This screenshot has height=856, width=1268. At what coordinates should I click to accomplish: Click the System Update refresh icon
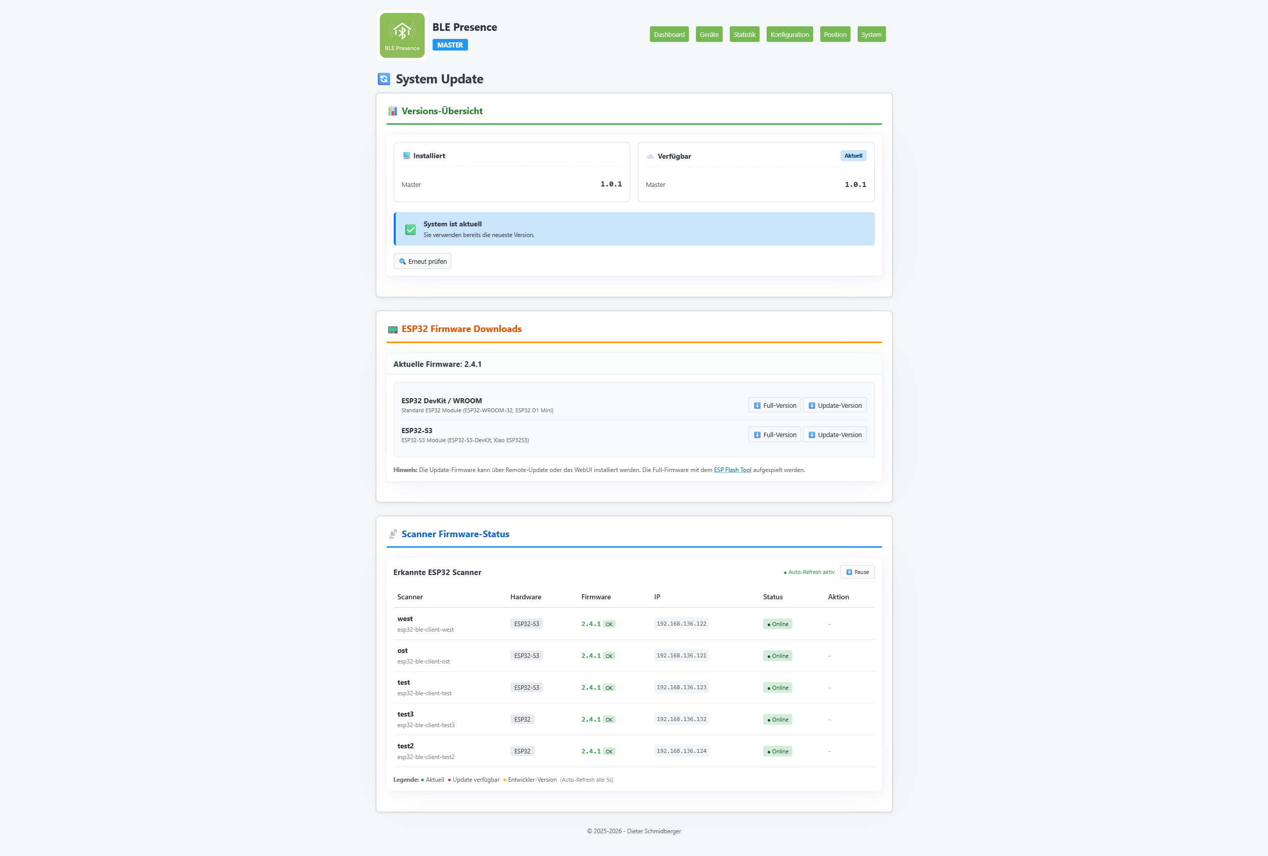pos(384,79)
